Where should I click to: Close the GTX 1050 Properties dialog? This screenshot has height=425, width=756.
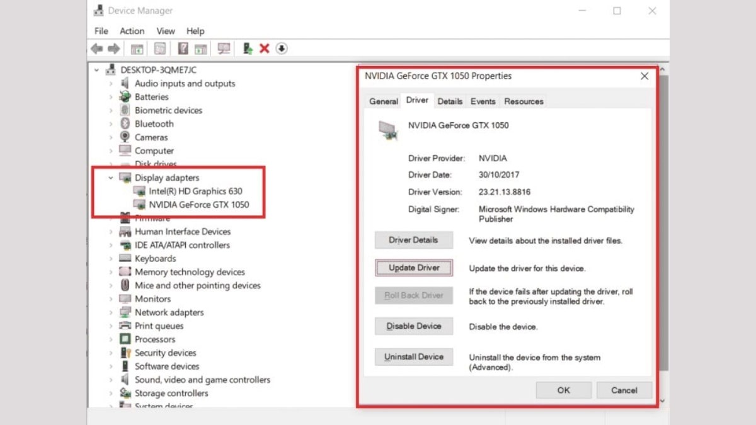click(x=644, y=76)
